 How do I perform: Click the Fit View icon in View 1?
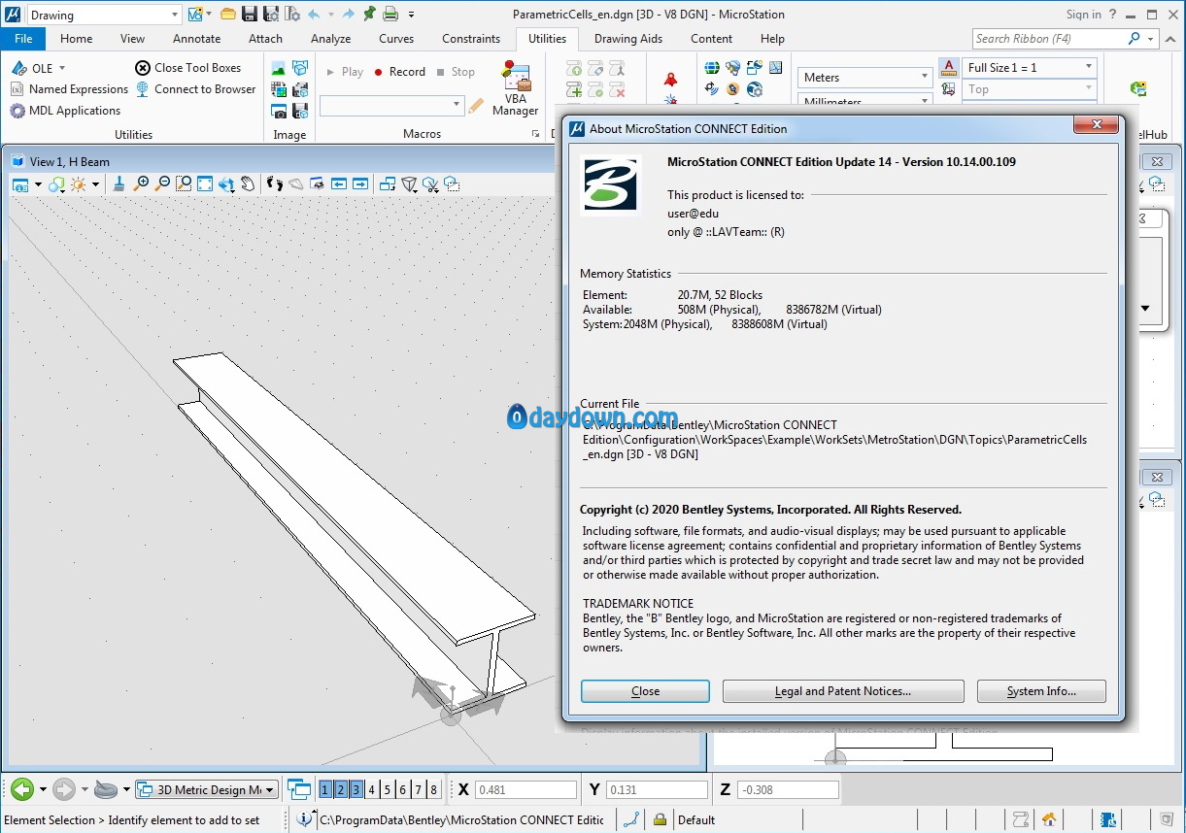(205, 183)
